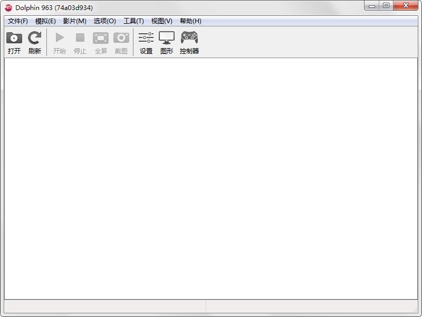Open the 模拟(E) menu

(x=45, y=21)
